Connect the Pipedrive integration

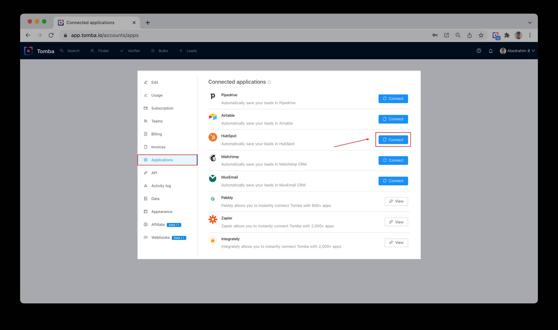(x=393, y=99)
